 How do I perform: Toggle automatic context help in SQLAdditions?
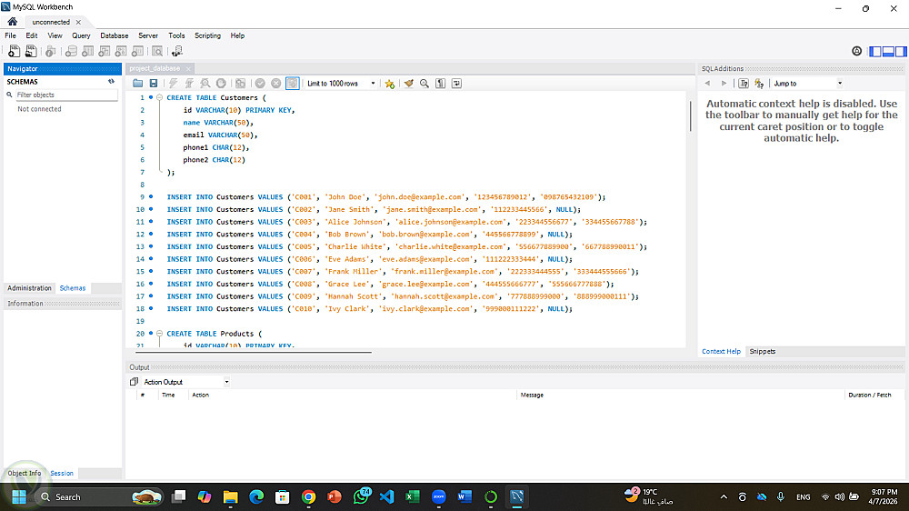[759, 83]
